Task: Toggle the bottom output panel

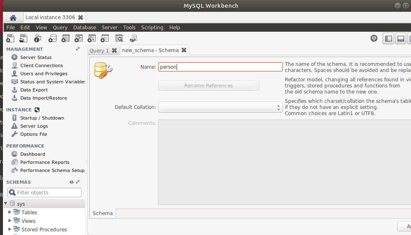Action: [x=400, y=39]
